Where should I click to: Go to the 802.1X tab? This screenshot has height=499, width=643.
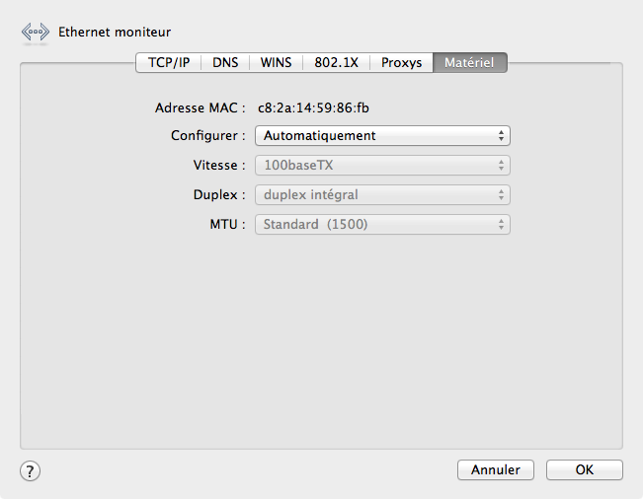click(336, 62)
